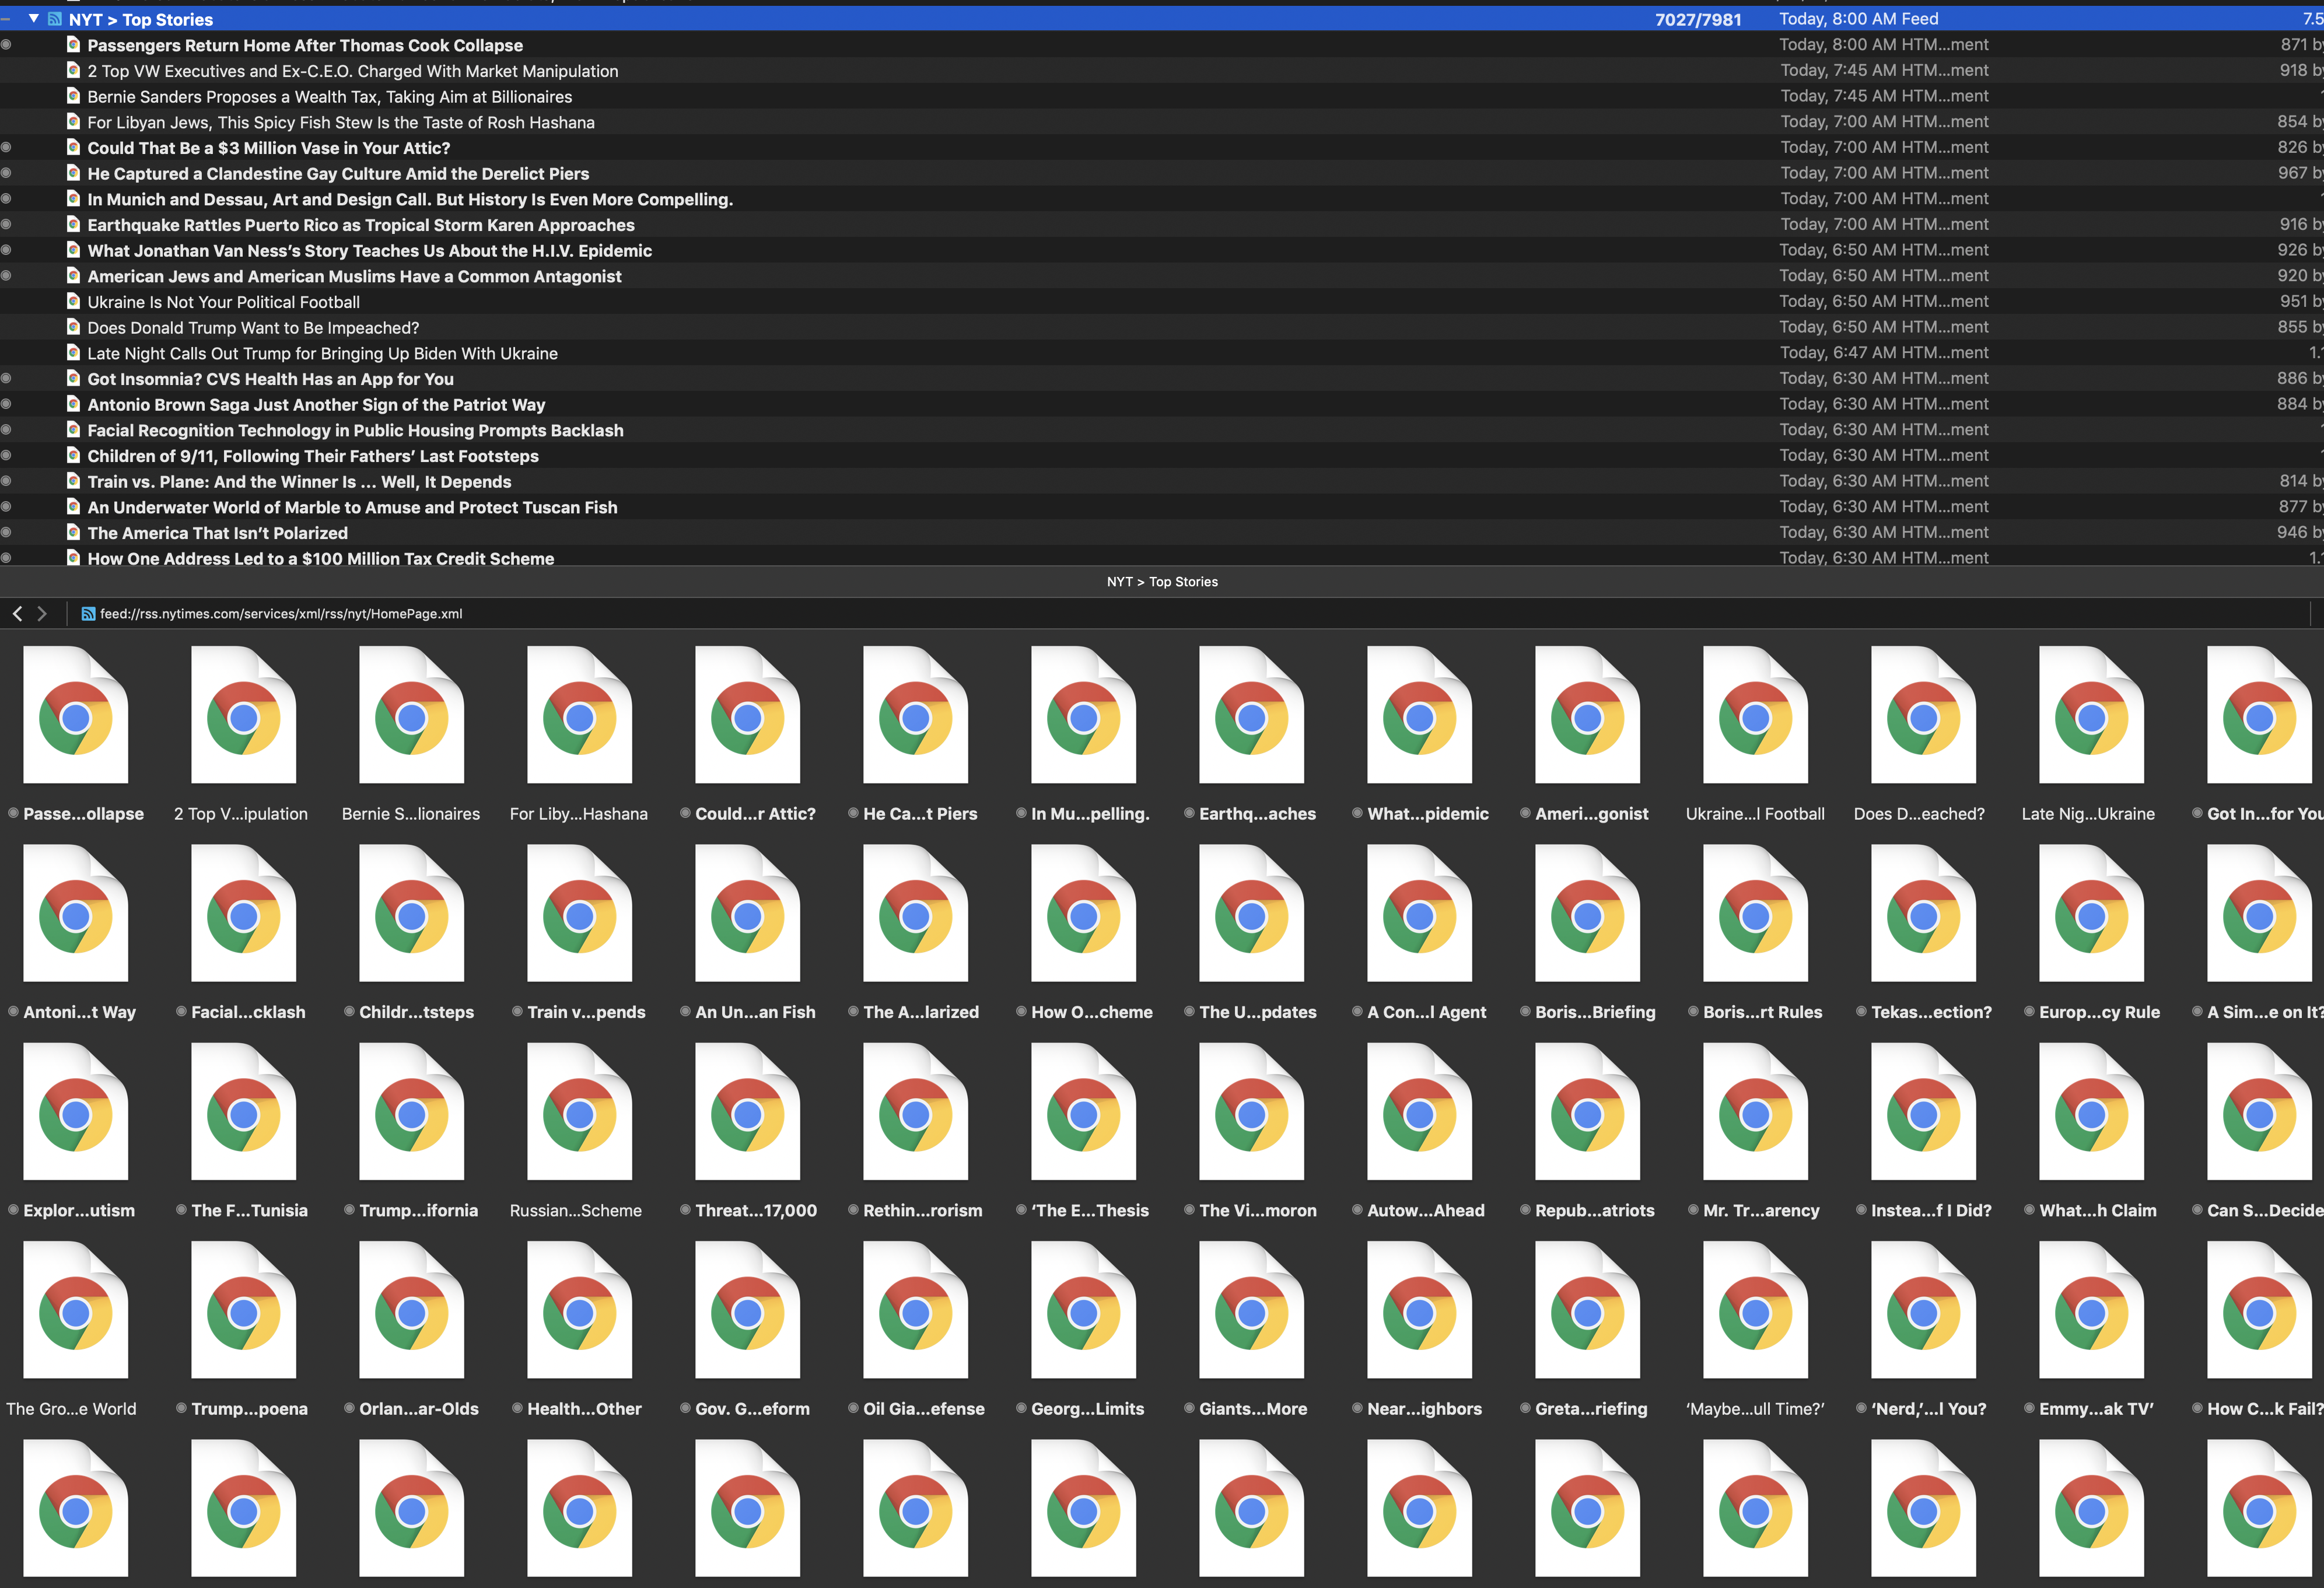Select In Munich and Dessau, Art and Design Call row
This screenshot has width=2324, height=1588.
pos(1162,199)
